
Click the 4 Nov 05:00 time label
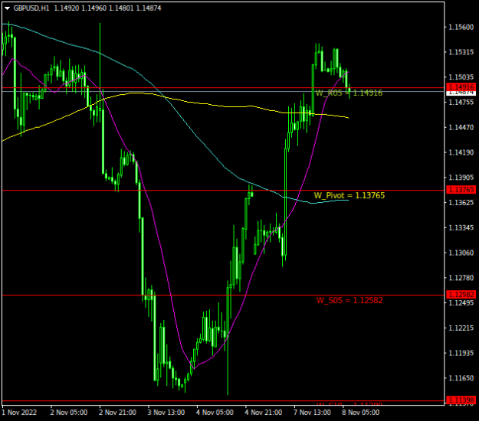[215, 413]
